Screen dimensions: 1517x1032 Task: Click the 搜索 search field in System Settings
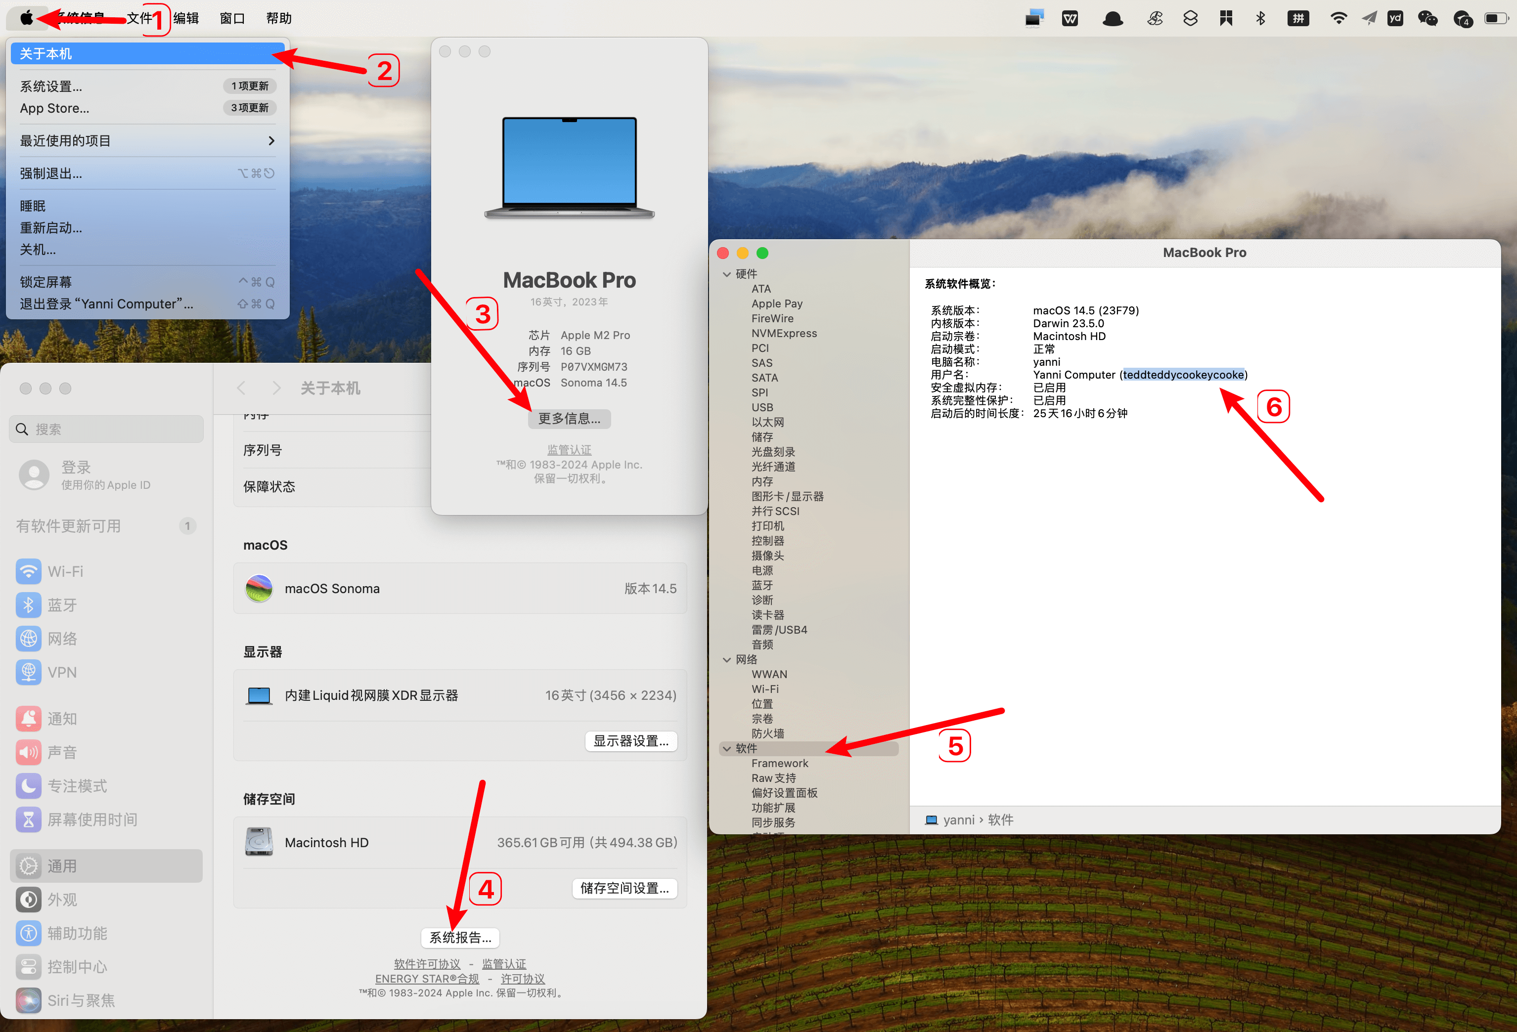[x=106, y=429]
